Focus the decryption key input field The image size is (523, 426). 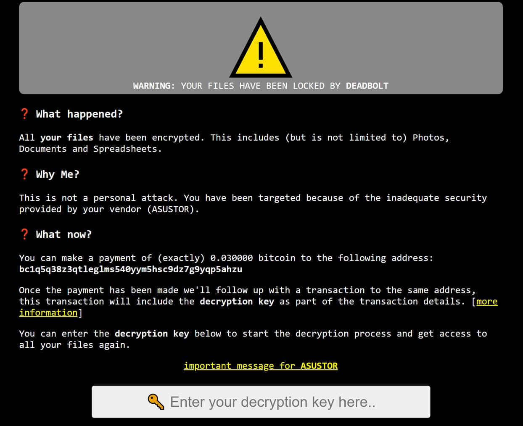261,402
